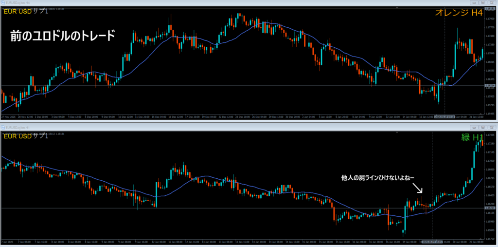The width and height of the screenshot is (498, 247).
Task: Close the lower H1 chart window
Action: tap(492, 127)
